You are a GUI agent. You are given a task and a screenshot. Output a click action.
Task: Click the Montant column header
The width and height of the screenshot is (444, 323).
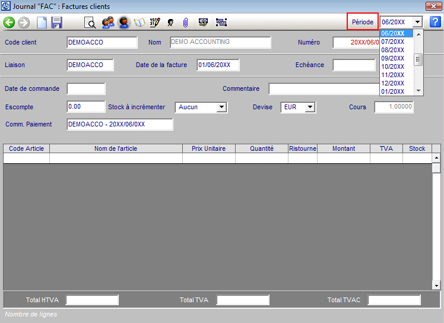344,148
